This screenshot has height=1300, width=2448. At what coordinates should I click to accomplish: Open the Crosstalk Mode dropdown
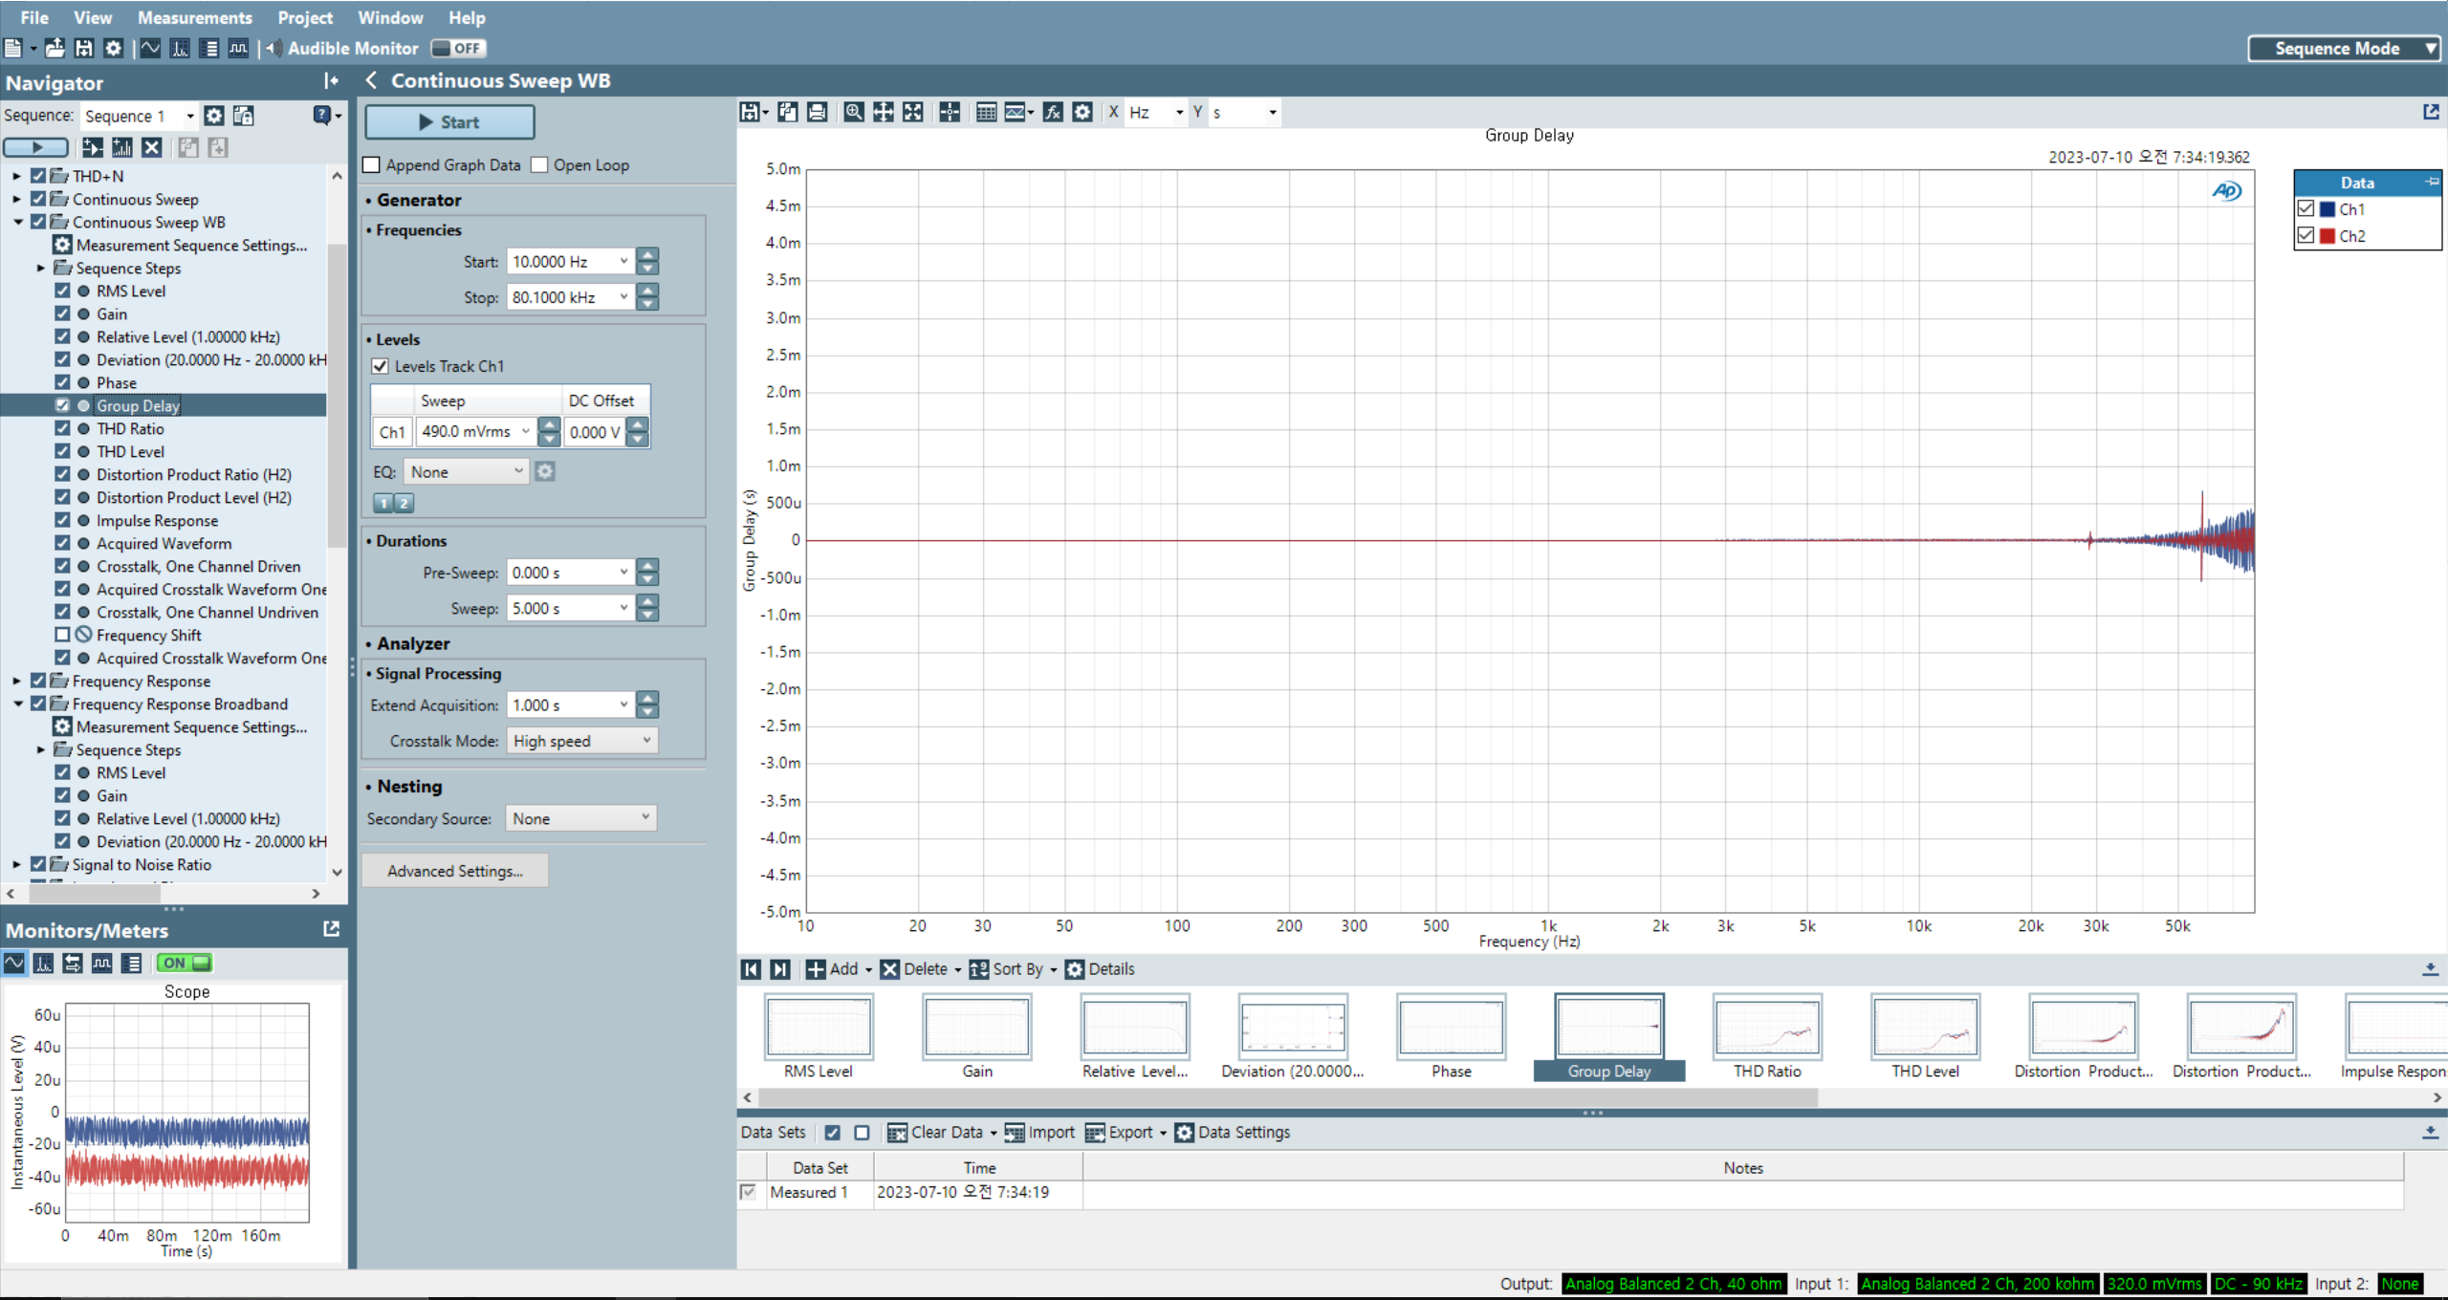point(581,741)
